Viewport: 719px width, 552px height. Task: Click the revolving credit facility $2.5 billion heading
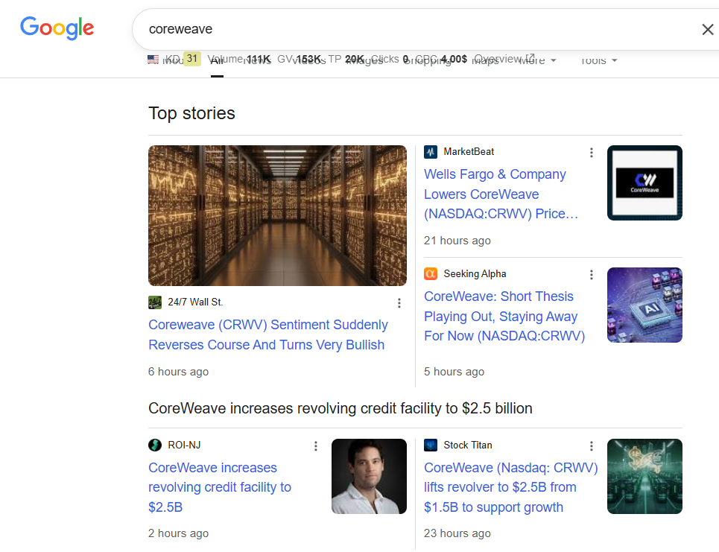(341, 408)
